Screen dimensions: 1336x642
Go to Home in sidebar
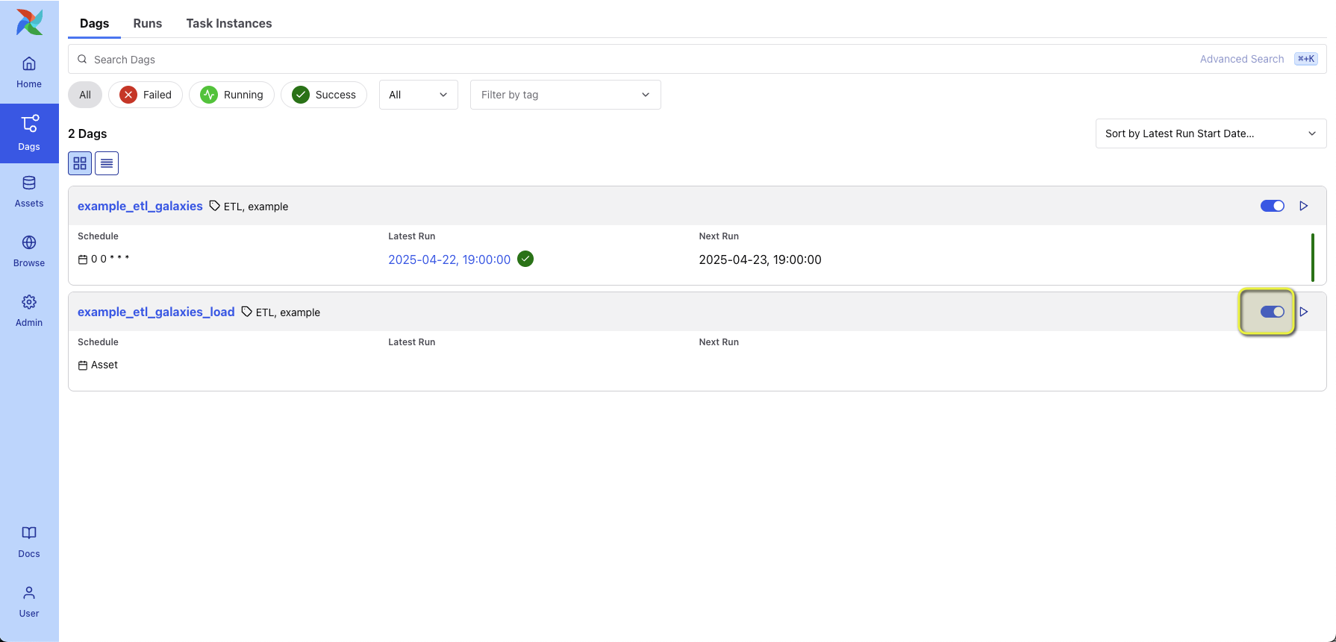(x=29, y=72)
